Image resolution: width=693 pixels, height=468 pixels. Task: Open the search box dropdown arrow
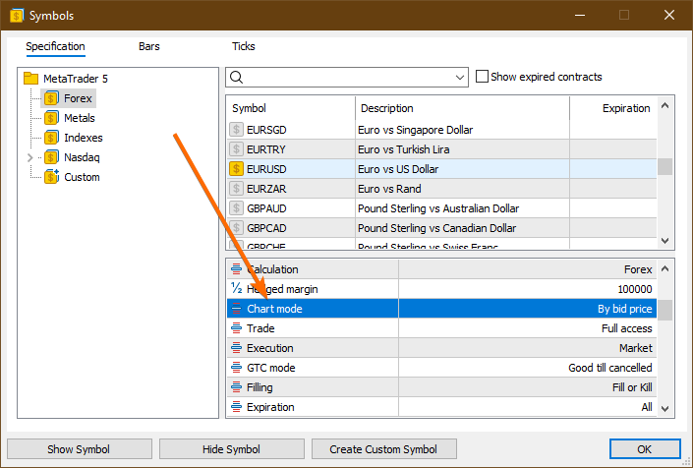click(460, 78)
